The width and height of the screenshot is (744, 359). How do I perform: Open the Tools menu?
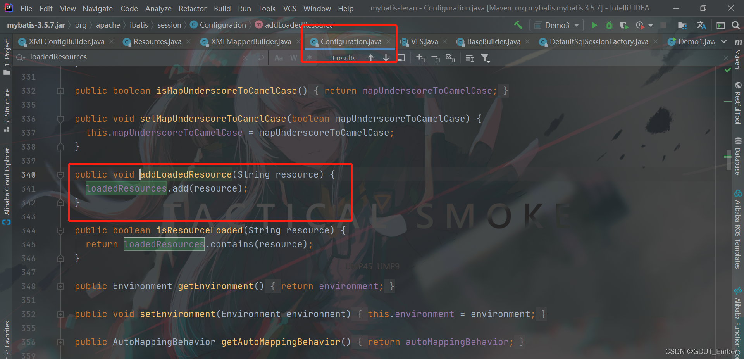pos(267,8)
